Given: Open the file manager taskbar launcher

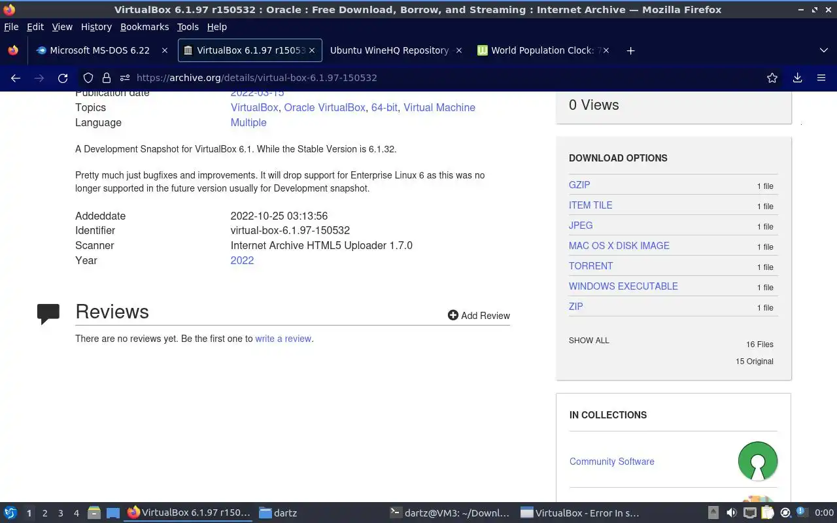Looking at the screenshot, I should click(94, 513).
